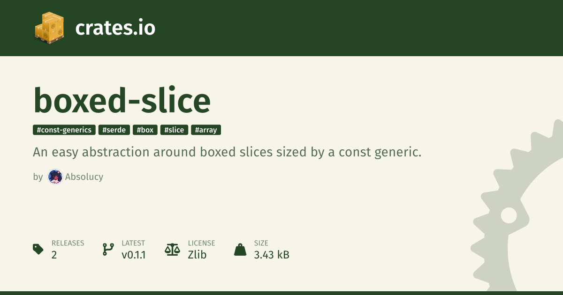This screenshot has height=295, width=563.
Task: Open the #array keyword tag
Action: click(206, 130)
